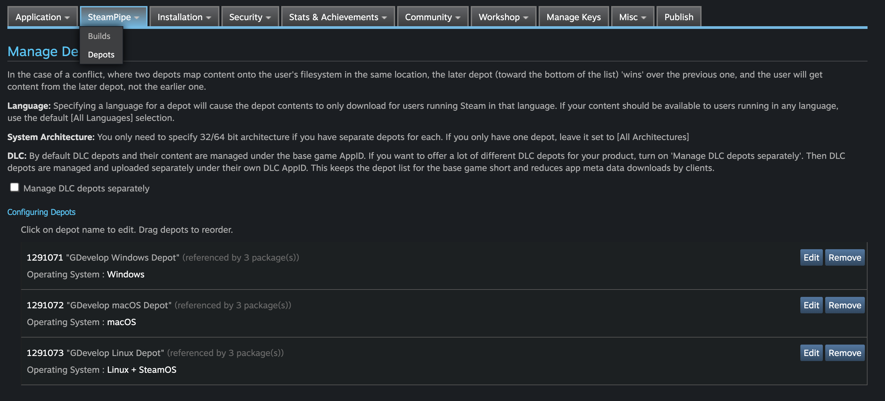Open Stats & Achievements dropdown
The height and width of the screenshot is (401, 885).
[337, 17]
